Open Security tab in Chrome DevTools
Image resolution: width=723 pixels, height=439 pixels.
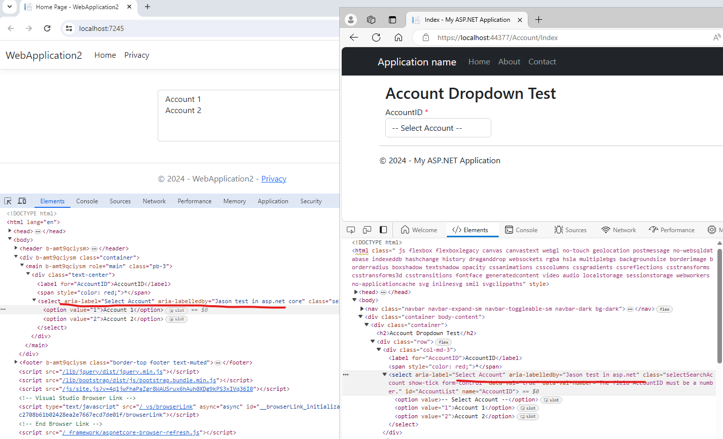click(x=311, y=201)
